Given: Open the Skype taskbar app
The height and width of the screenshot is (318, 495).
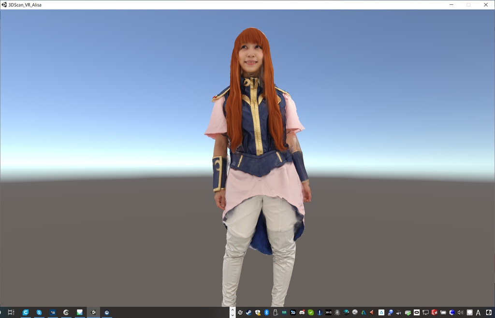Looking at the screenshot, I should click(x=39, y=312).
